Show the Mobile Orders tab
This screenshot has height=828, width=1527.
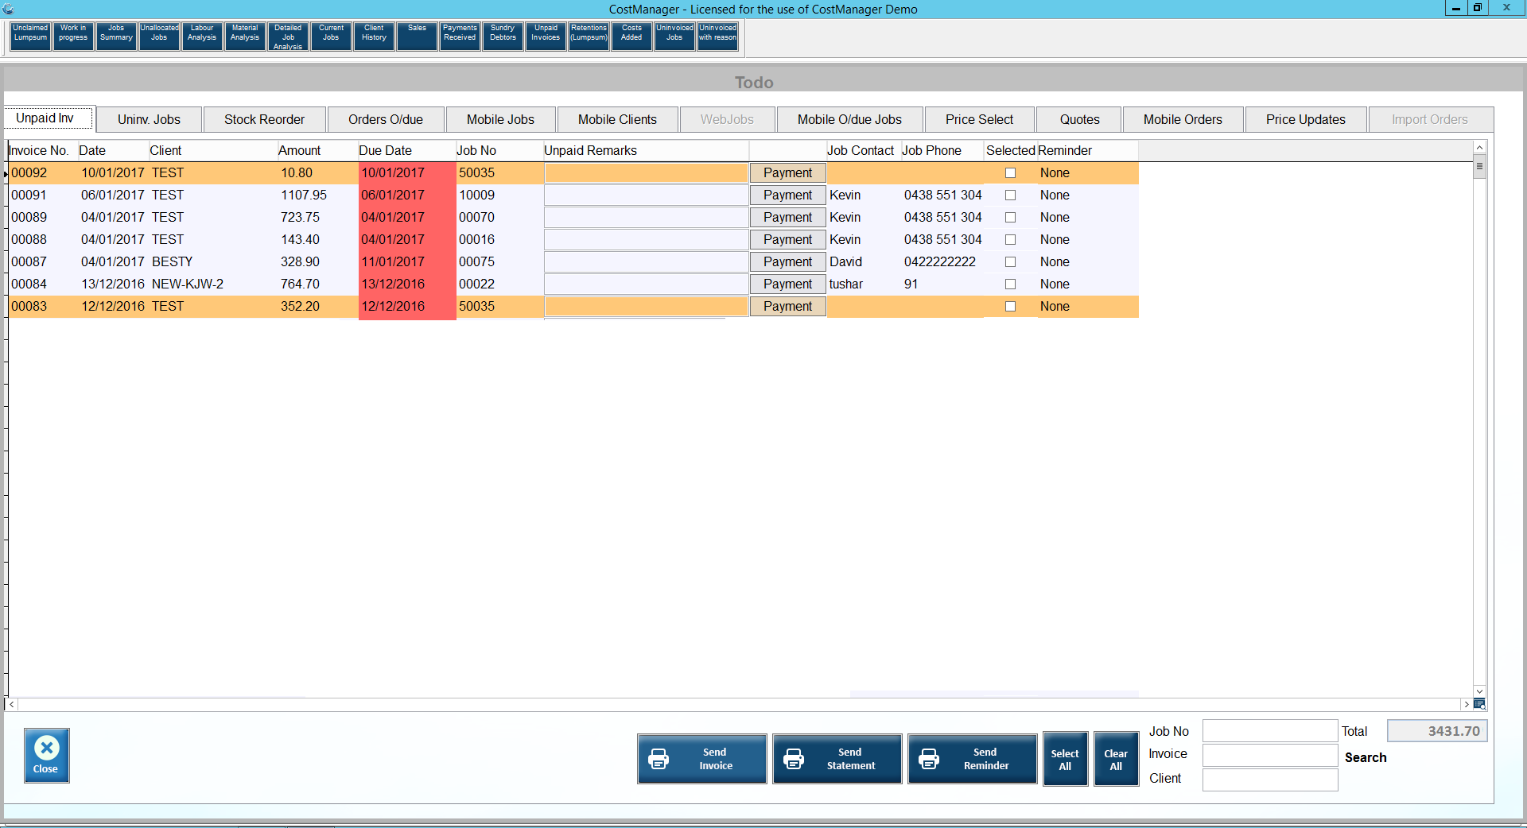coord(1183,119)
